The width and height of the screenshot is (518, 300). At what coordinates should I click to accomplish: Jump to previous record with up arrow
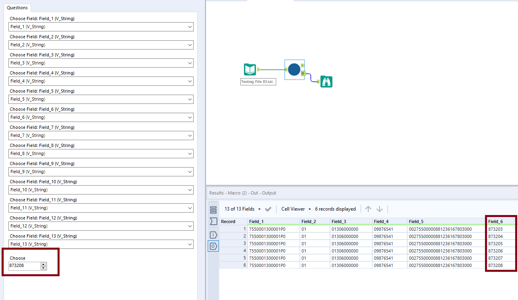click(368, 209)
